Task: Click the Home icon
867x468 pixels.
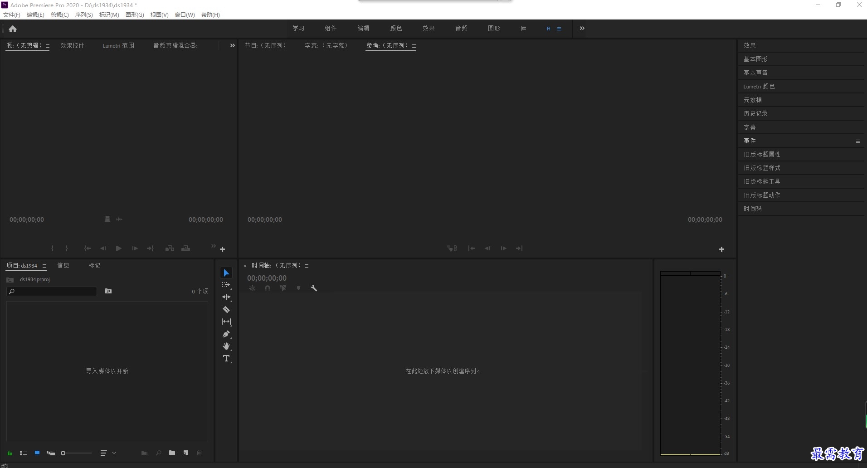Action: point(13,29)
